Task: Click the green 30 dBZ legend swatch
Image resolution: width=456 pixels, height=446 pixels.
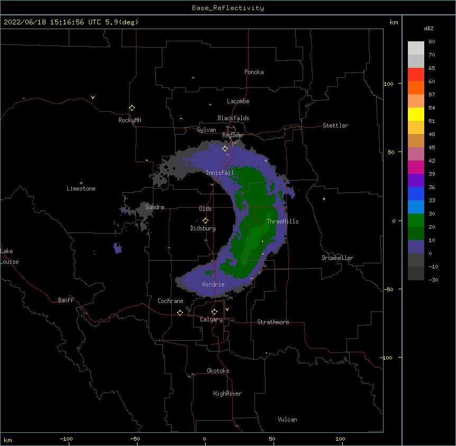Action: (416, 220)
